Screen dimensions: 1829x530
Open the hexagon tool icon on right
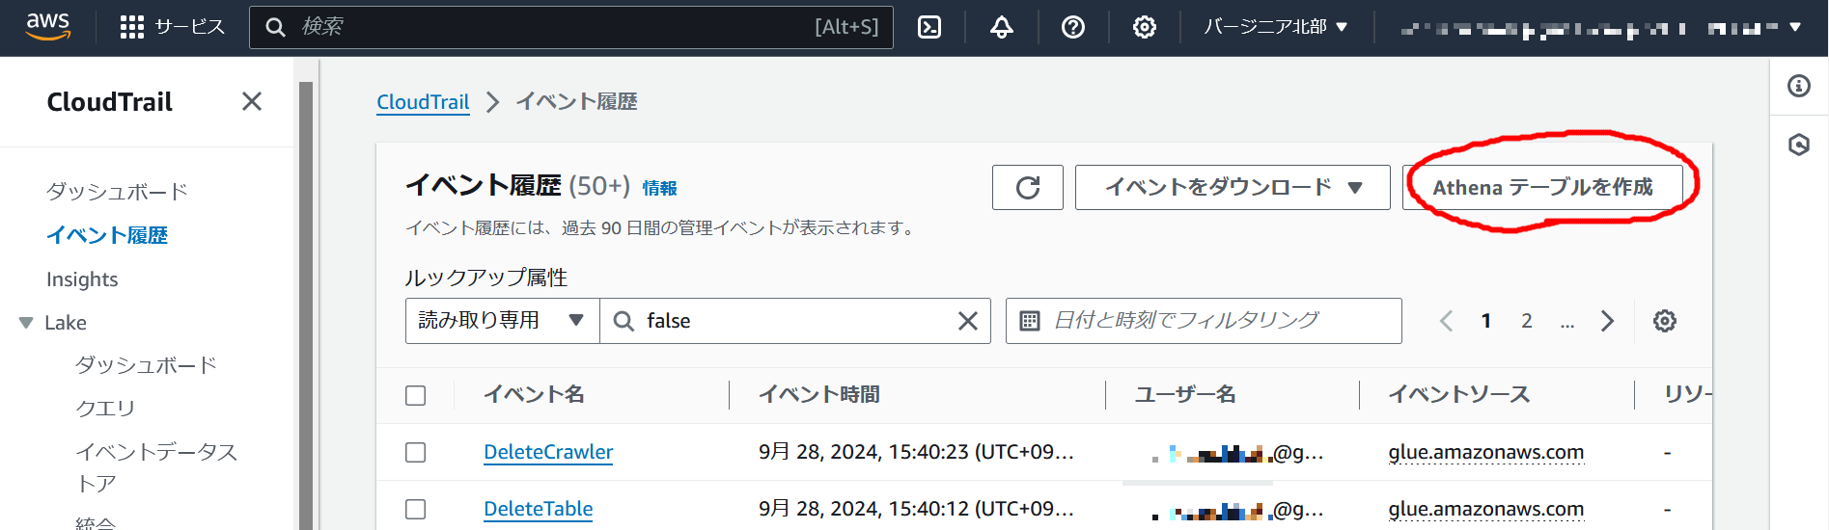[1799, 145]
